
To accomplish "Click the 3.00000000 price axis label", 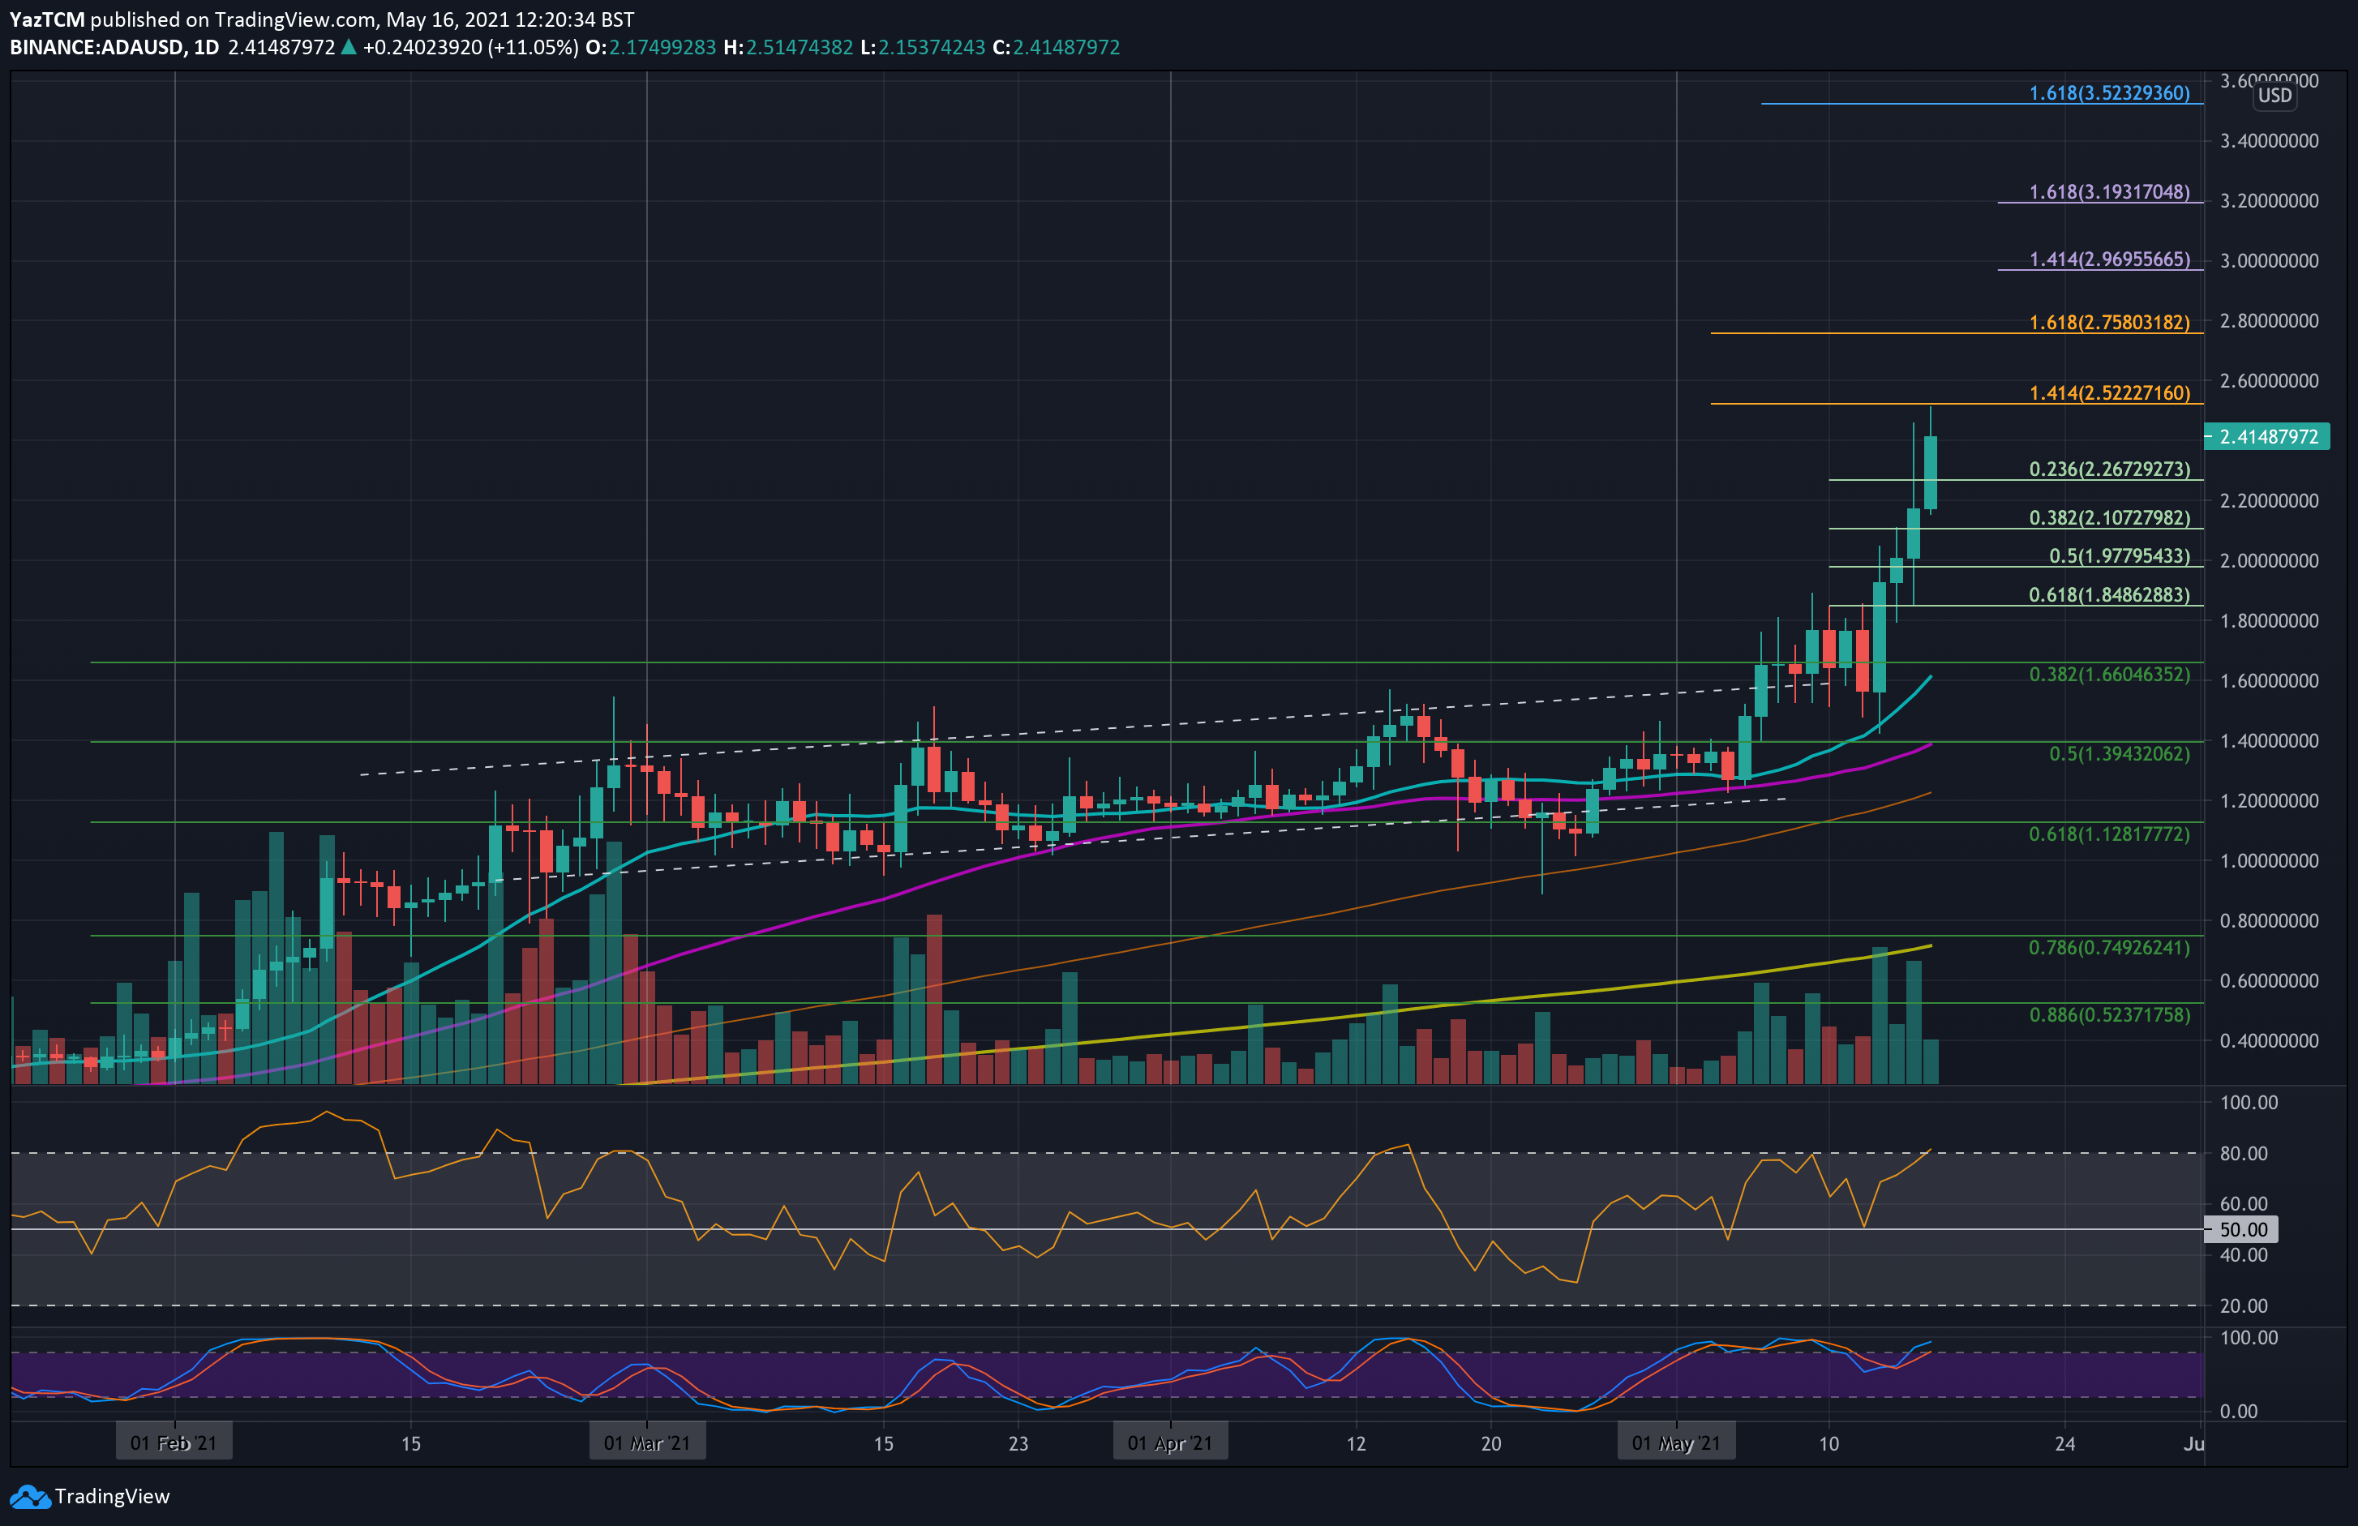I will 2269,260.
